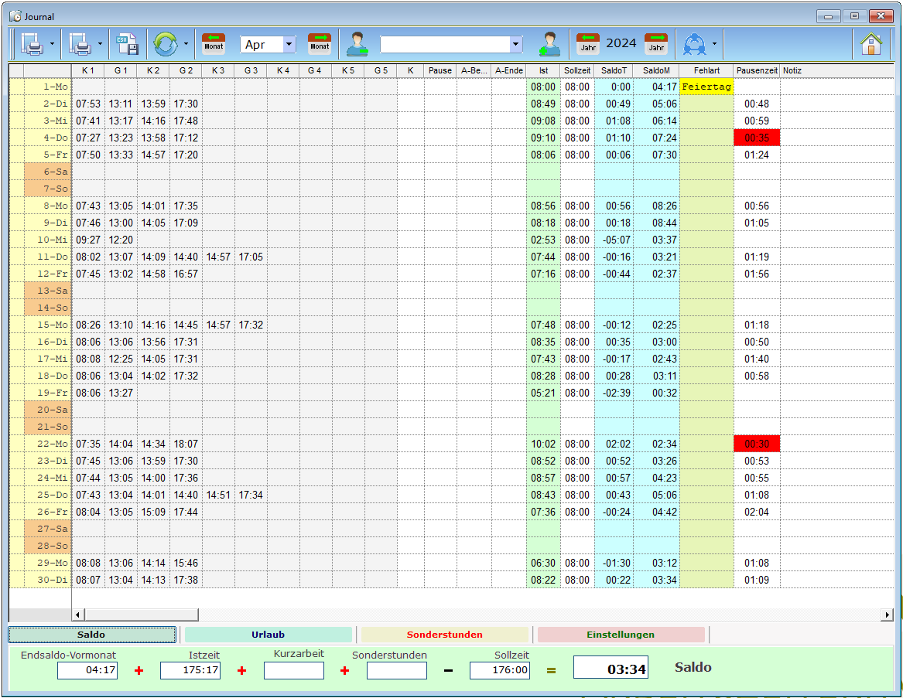The image size is (903, 698).
Task: Go to the previous year (Jahr) button
Action: pos(588,44)
